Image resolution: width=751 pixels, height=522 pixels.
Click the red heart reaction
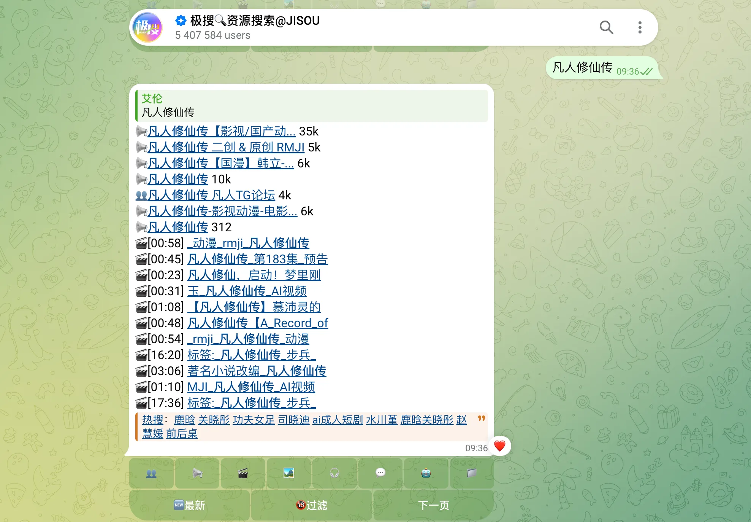coord(500,446)
